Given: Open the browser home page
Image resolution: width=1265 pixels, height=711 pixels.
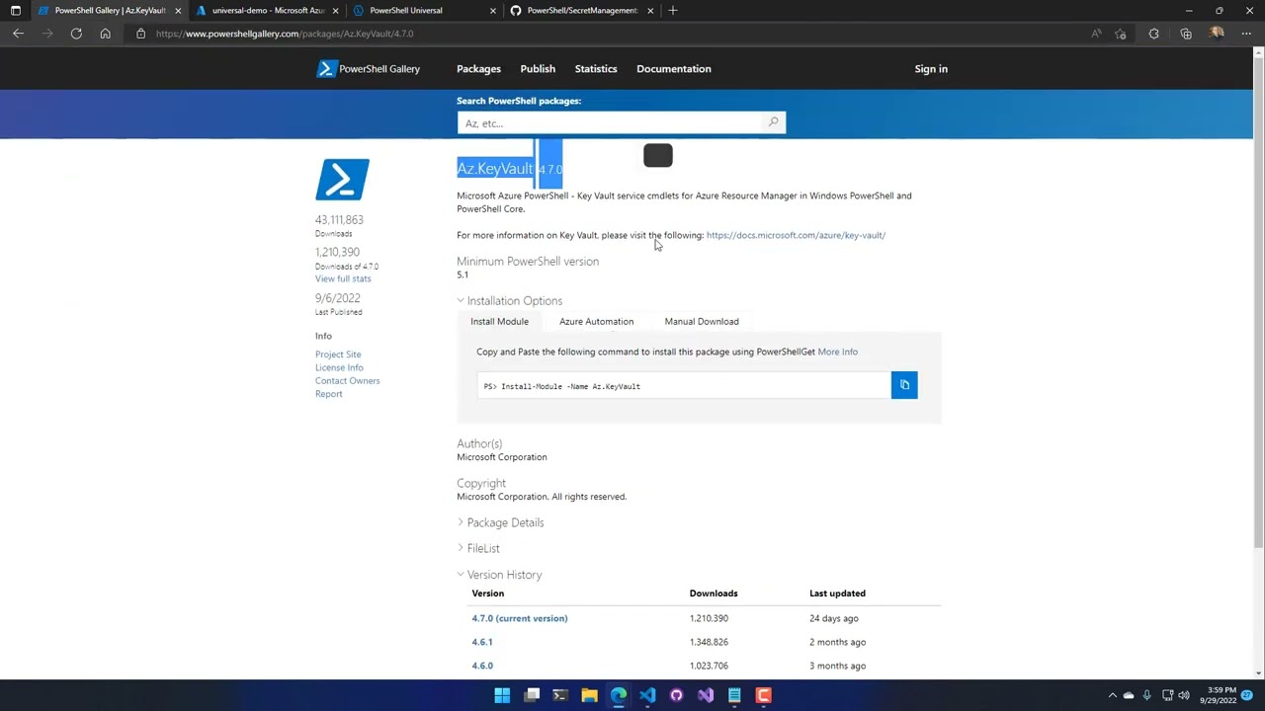Looking at the screenshot, I should point(105,34).
